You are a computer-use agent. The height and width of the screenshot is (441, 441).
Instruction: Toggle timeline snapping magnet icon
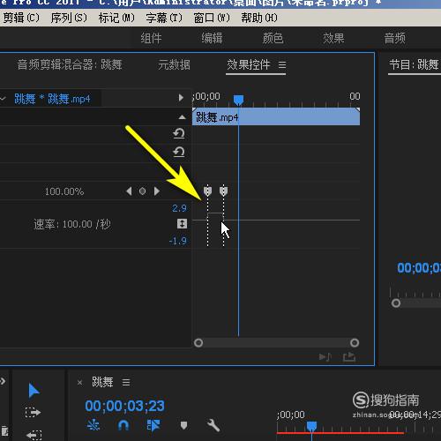[123, 425]
